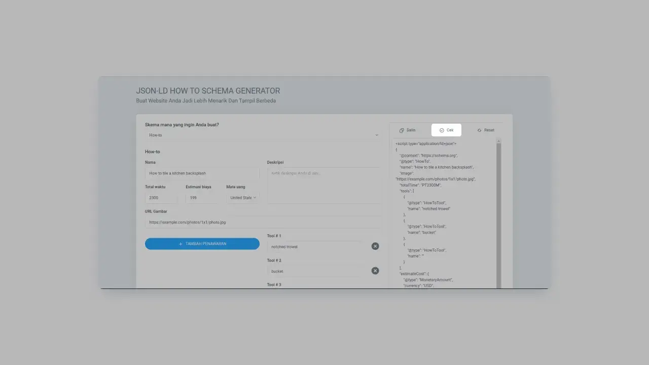Viewport: 649px width, 365px height.
Task: Click the Salin copy icon button
Action: (407, 130)
